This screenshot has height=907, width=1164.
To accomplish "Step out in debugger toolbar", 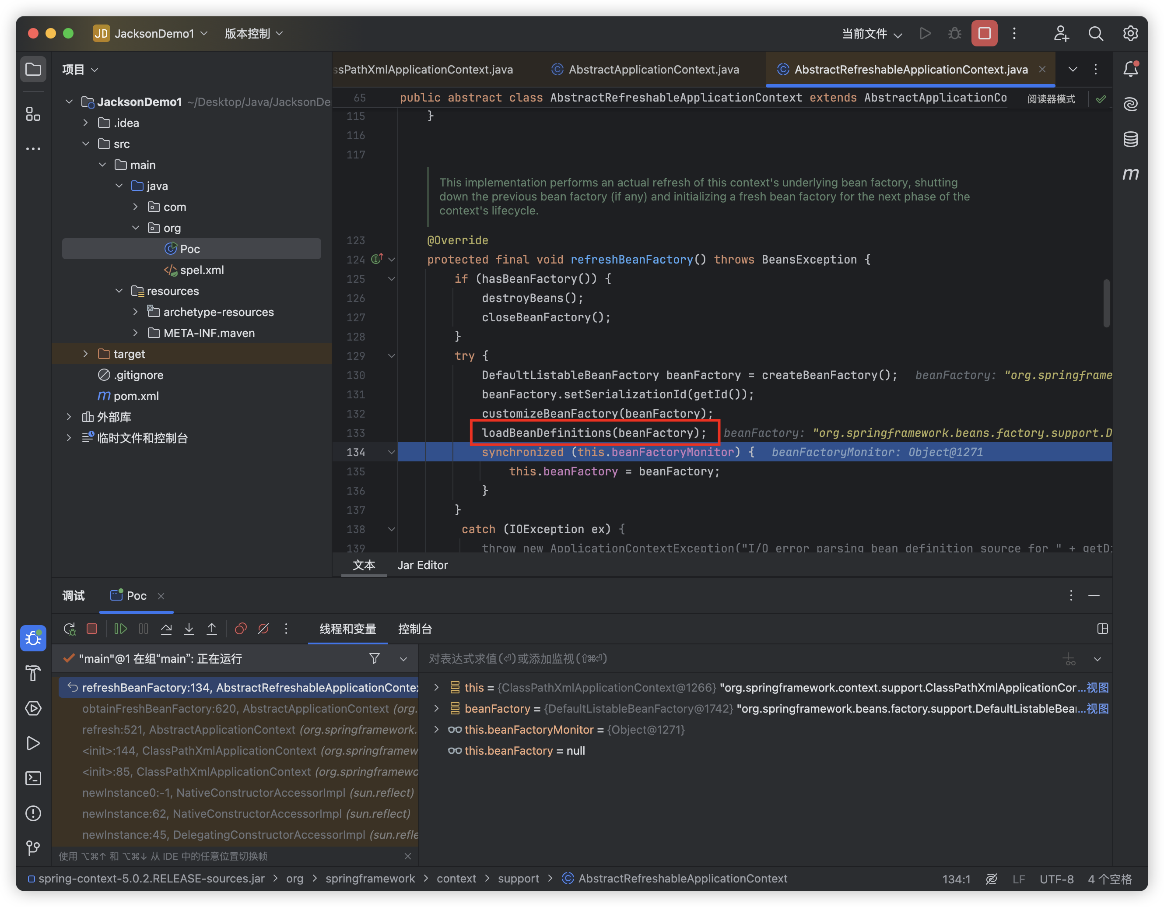I will pyautogui.click(x=212, y=629).
